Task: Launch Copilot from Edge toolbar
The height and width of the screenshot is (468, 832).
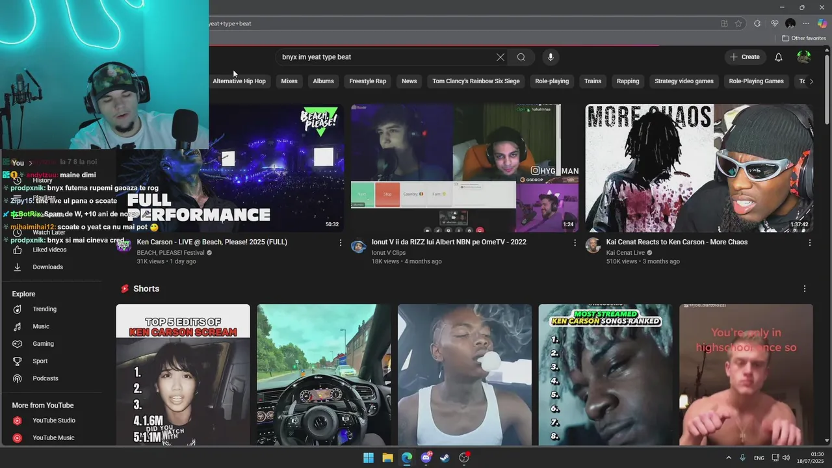Action: point(822,23)
